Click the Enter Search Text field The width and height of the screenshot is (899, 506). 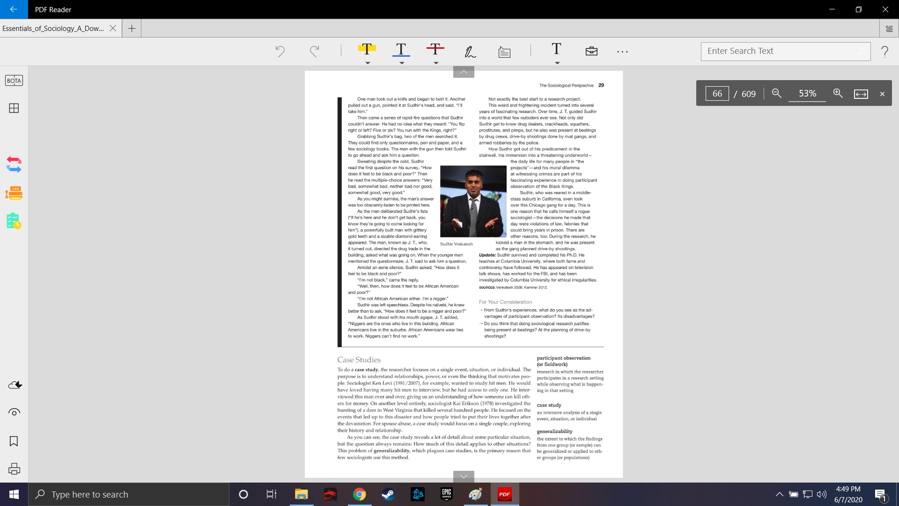tap(780, 51)
